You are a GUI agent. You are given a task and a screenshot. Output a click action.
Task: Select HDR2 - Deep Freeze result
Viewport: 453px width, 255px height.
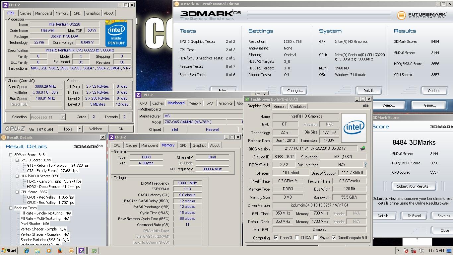pos(53,187)
